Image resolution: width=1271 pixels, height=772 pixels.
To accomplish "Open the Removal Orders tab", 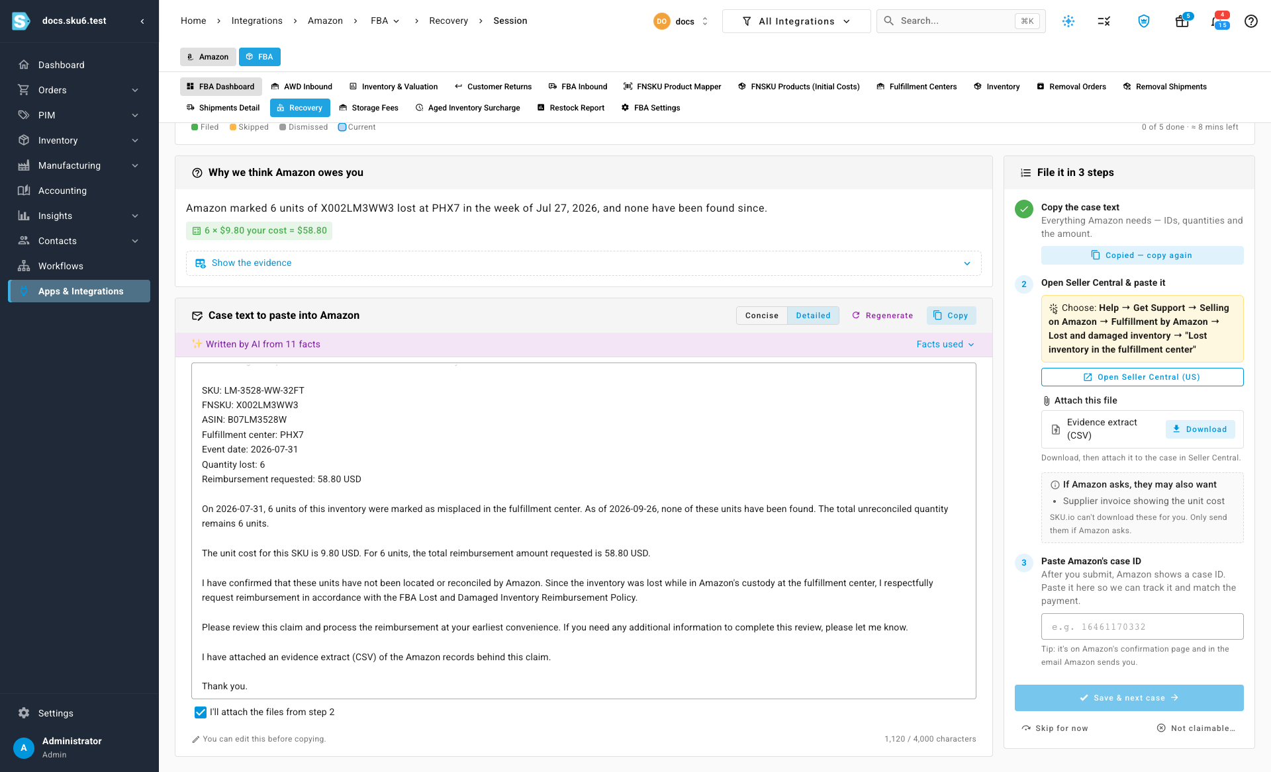I will coord(1071,87).
